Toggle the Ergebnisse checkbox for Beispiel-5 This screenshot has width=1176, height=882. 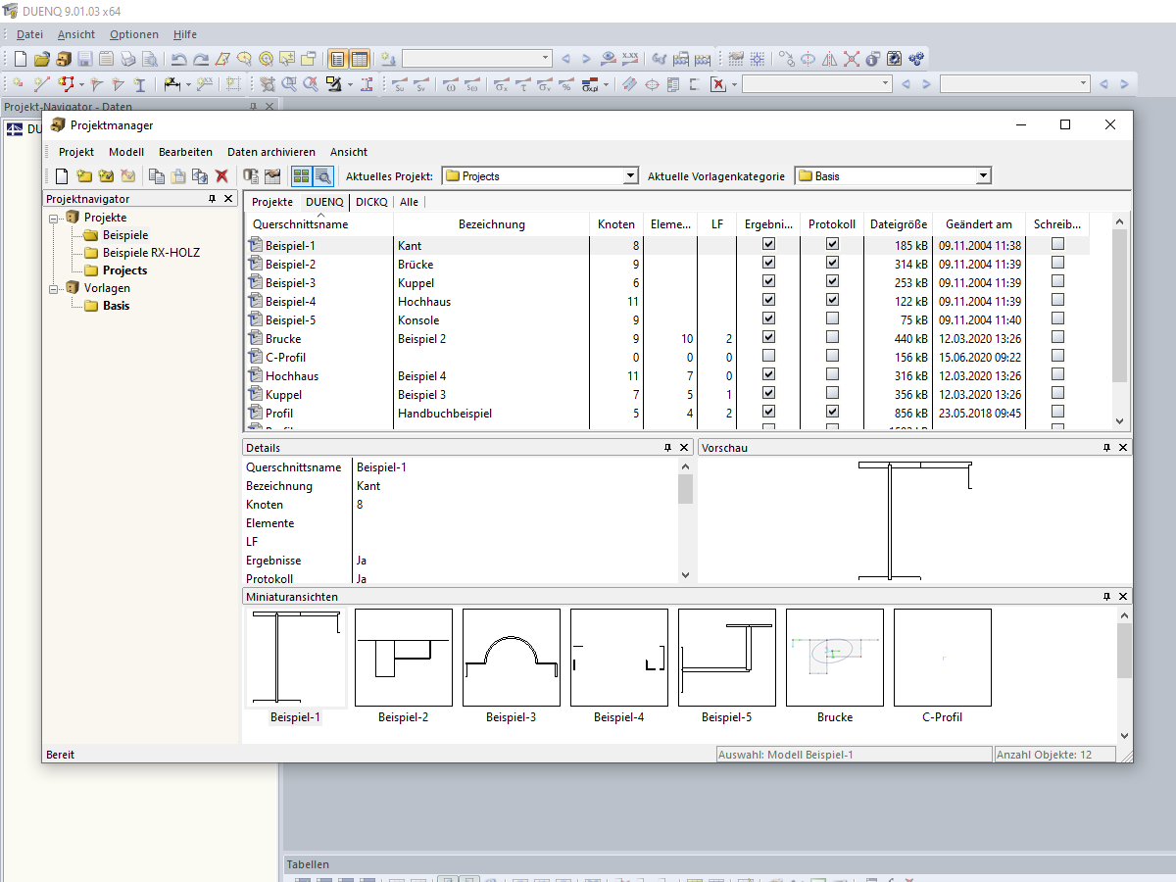click(x=768, y=318)
